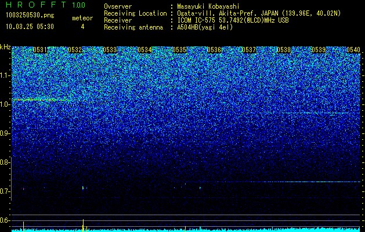Click the observer name Masayuki Kobayashi
The height and width of the screenshot is (232, 365).
tap(208, 6)
